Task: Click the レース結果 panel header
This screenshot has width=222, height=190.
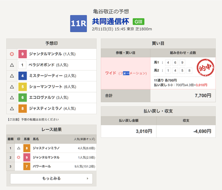Action: click(51, 130)
